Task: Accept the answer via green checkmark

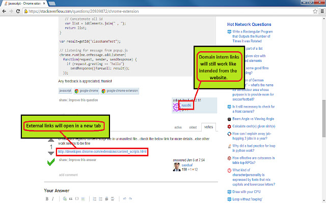Action: click(x=51, y=162)
